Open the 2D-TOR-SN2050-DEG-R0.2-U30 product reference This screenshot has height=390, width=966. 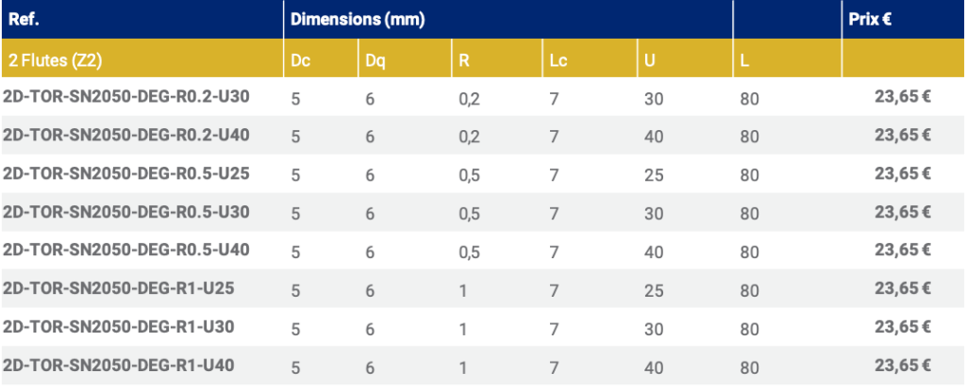point(125,96)
